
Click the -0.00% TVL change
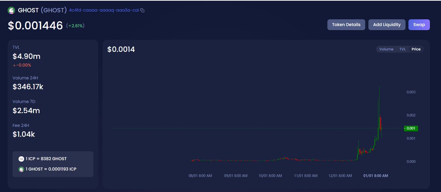coord(22,65)
